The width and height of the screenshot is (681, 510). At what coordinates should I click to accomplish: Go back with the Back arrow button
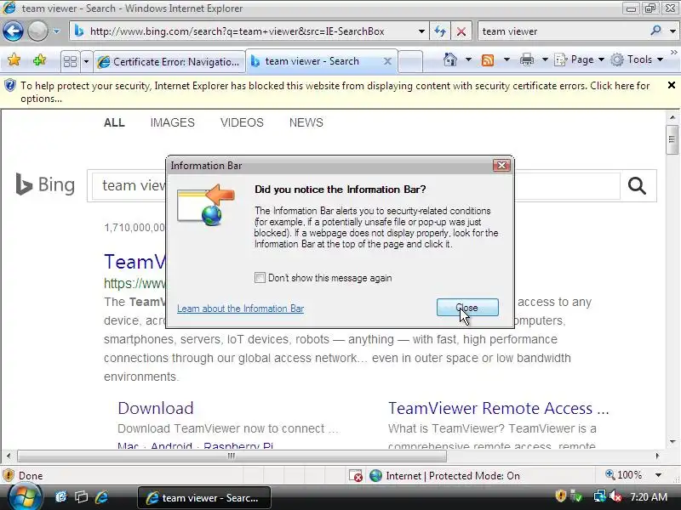[x=13, y=31]
